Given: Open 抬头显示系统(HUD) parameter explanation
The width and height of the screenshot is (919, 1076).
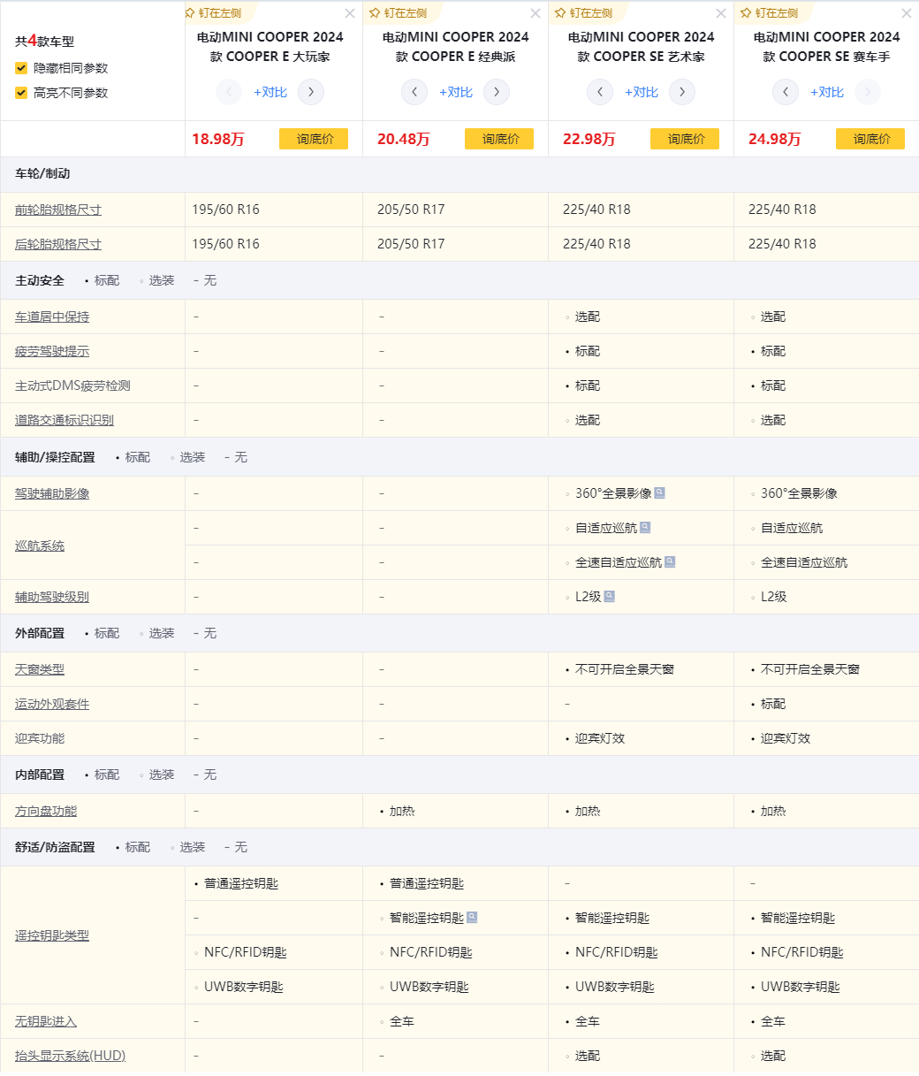Looking at the screenshot, I should (x=71, y=1056).
